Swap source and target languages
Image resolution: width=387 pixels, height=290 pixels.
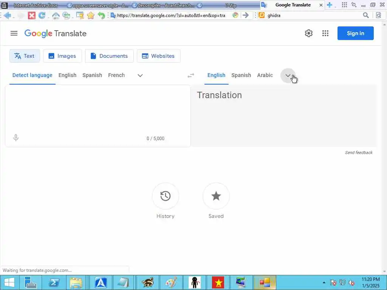tap(190, 76)
